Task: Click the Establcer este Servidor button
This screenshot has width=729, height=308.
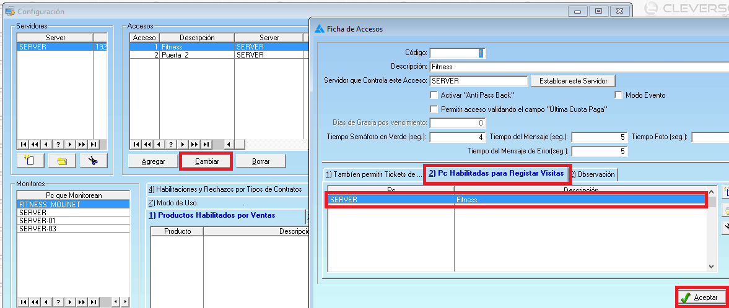Action: coord(572,81)
